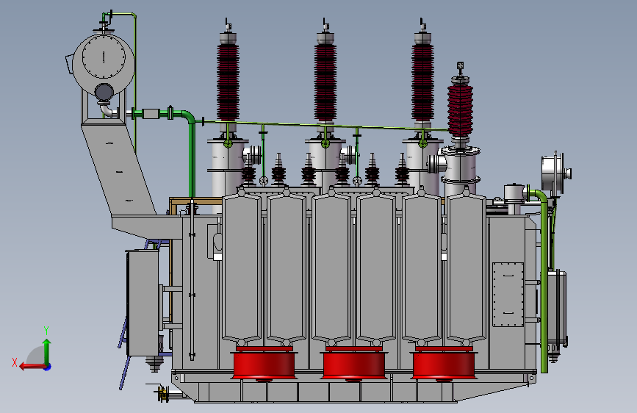The width and height of the screenshot is (637, 413).
Task: Select the grey control cabinet beside the ladder
Action: point(143,304)
